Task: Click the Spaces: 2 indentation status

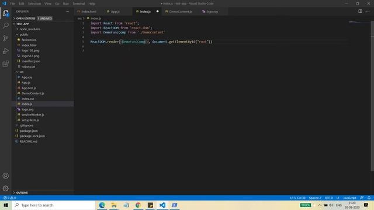Action: 315,198
